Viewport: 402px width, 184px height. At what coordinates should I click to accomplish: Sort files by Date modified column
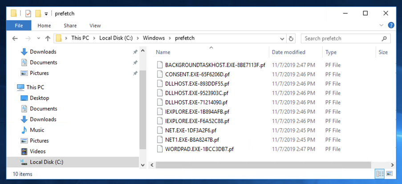point(288,52)
